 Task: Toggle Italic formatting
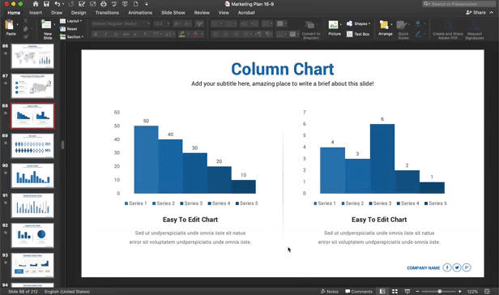(105, 34)
